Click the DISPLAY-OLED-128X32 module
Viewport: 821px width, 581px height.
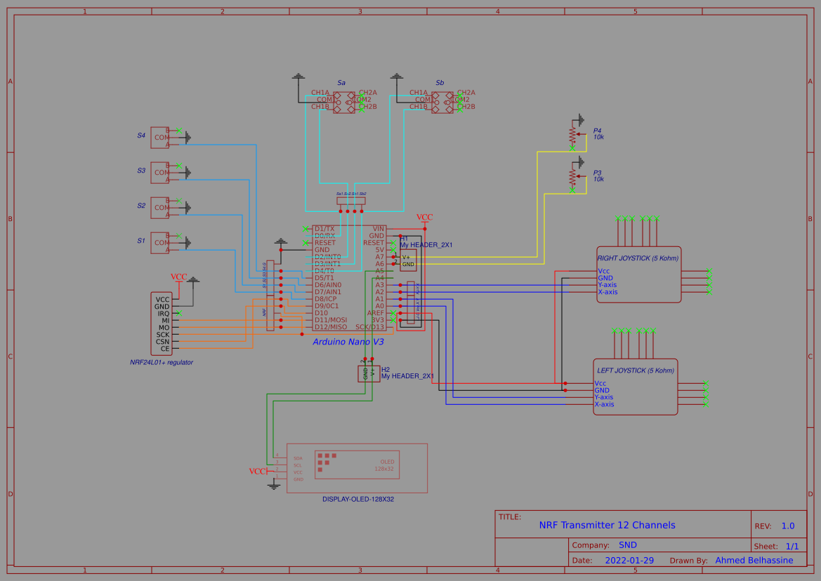tap(358, 467)
